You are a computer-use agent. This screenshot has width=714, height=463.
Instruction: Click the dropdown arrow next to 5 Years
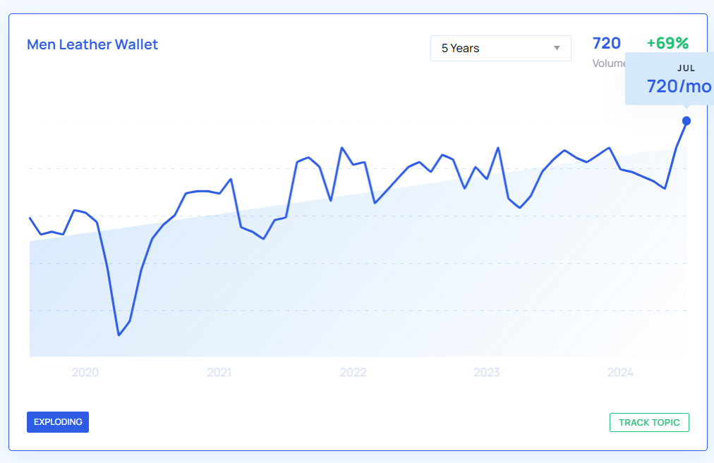[x=557, y=48]
